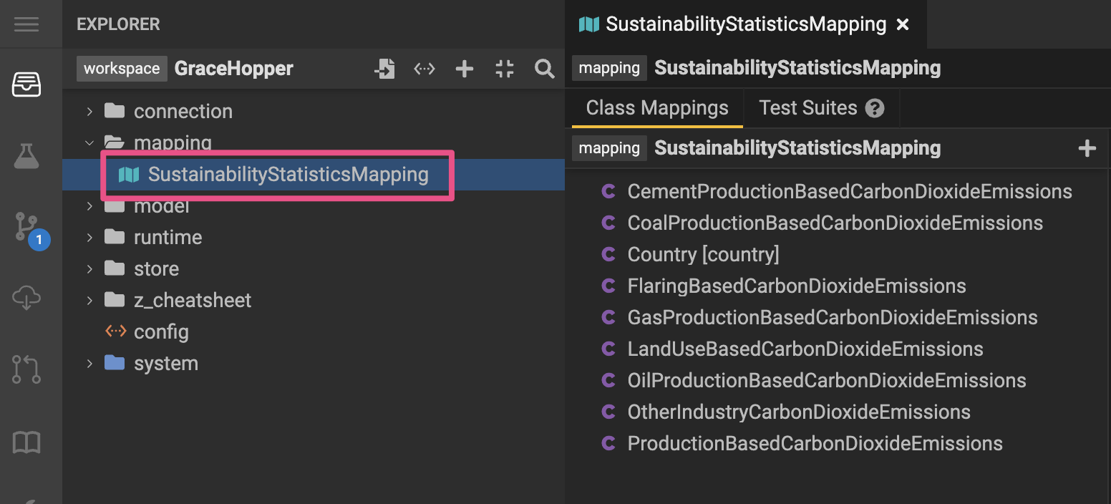Image resolution: width=1111 pixels, height=504 pixels.
Task: Switch to the Test Suites tab
Action: (x=807, y=108)
